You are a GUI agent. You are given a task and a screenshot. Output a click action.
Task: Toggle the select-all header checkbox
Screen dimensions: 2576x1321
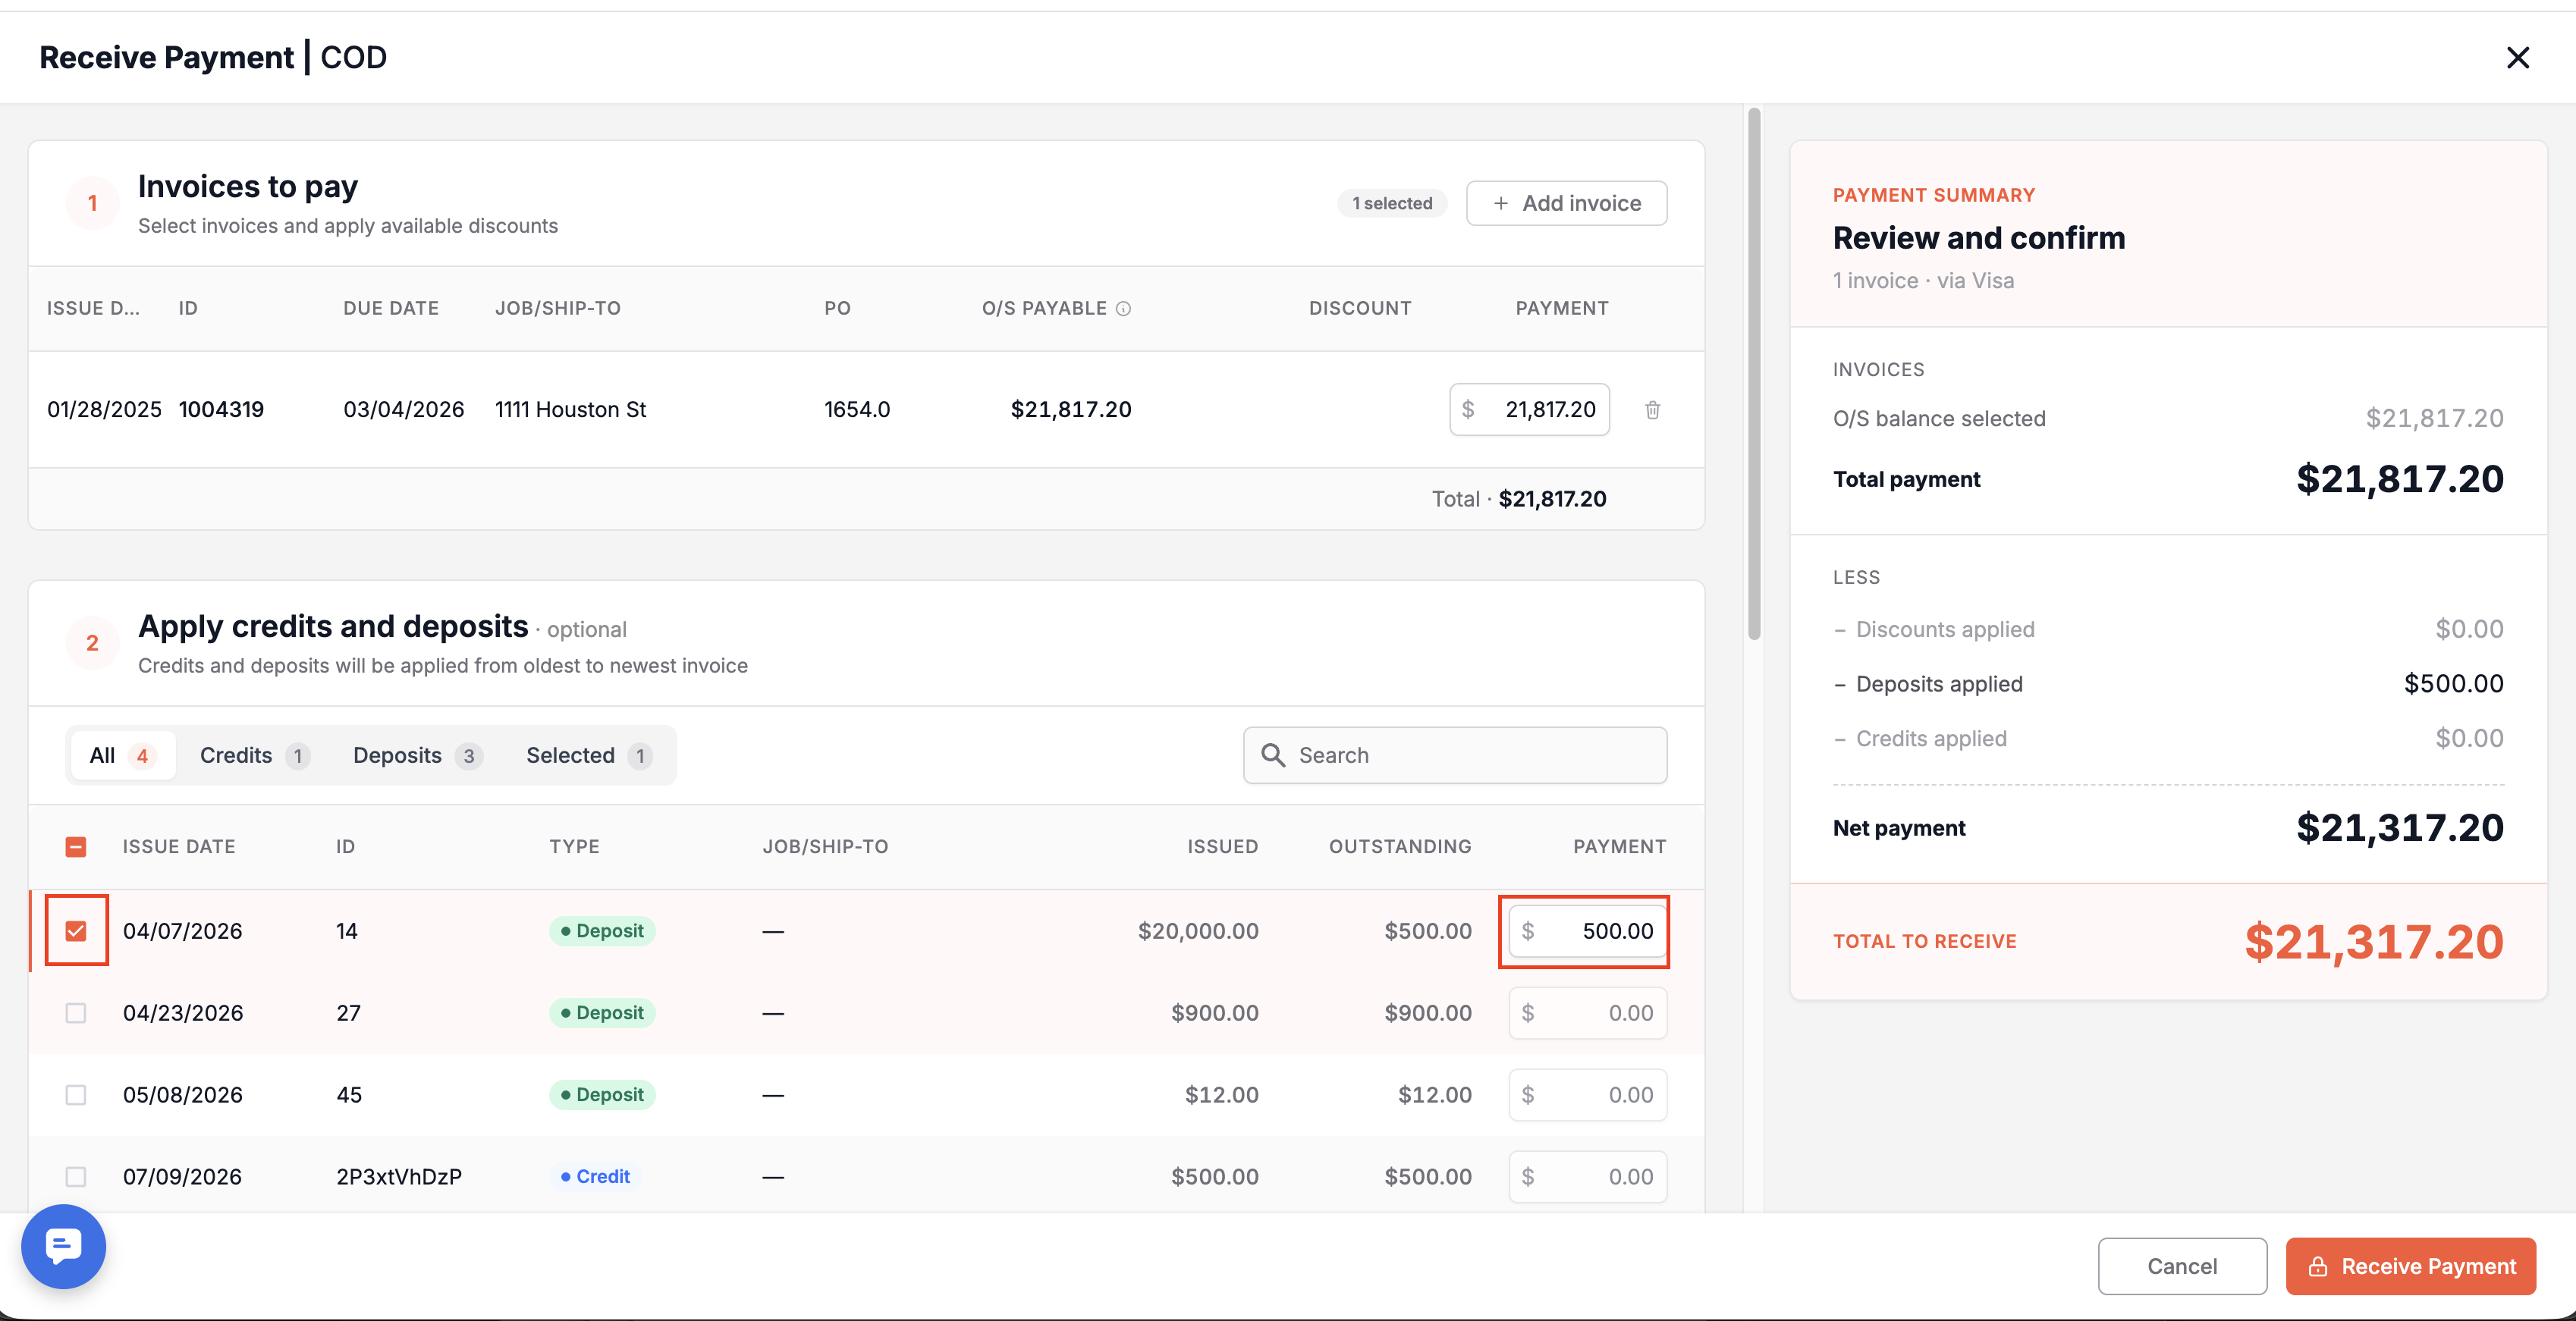[x=76, y=847]
